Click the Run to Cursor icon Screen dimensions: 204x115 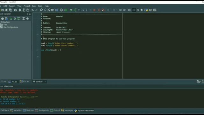point(75,10)
